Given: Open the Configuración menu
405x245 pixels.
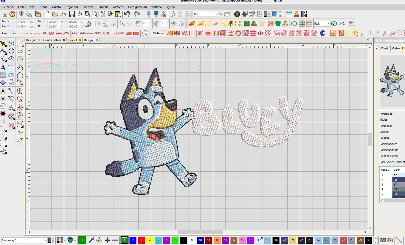Looking at the screenshot, I should click(x=137, y=7).
